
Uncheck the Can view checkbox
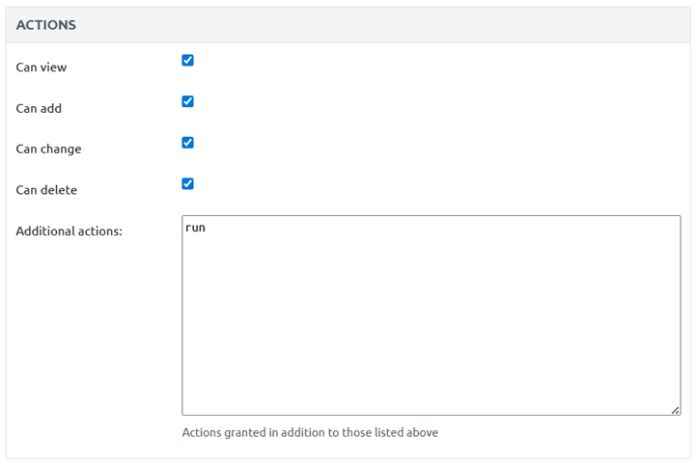pyautogui.click(x=188, y=60)
